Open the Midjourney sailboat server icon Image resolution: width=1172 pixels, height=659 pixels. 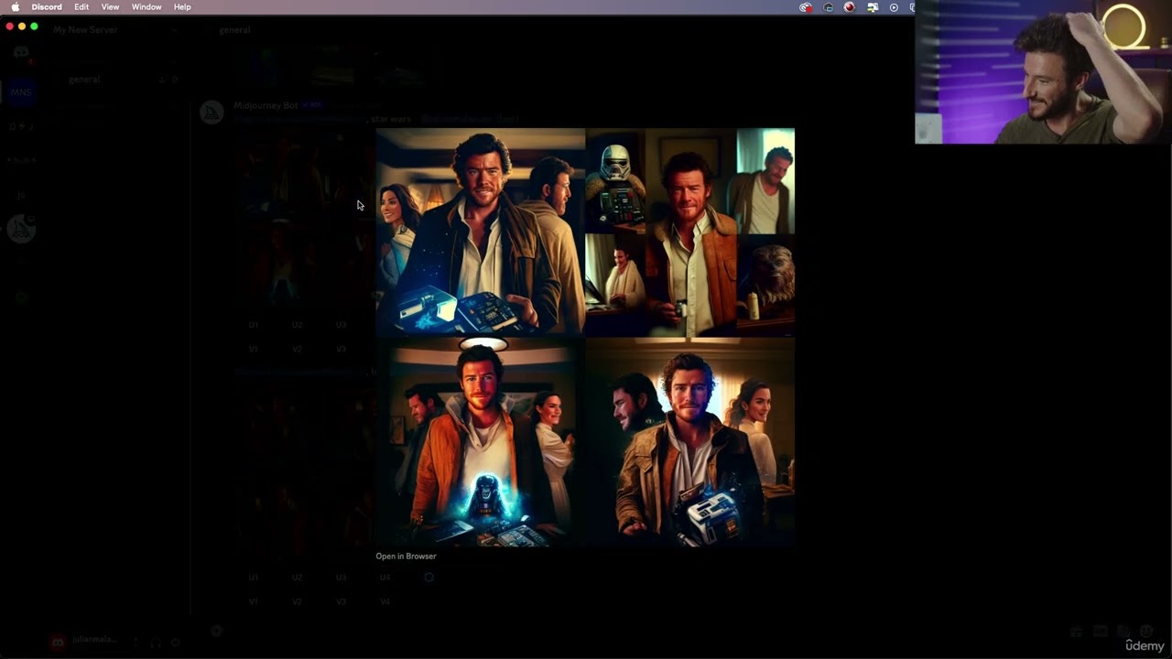(21, 229)
